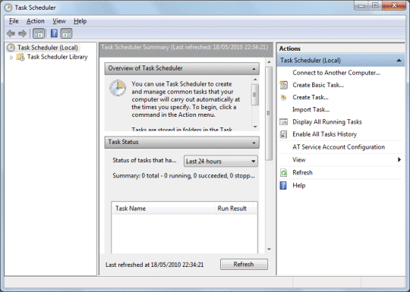
Task: Click the Create Basic Task icon
Action: pos(284,85)
